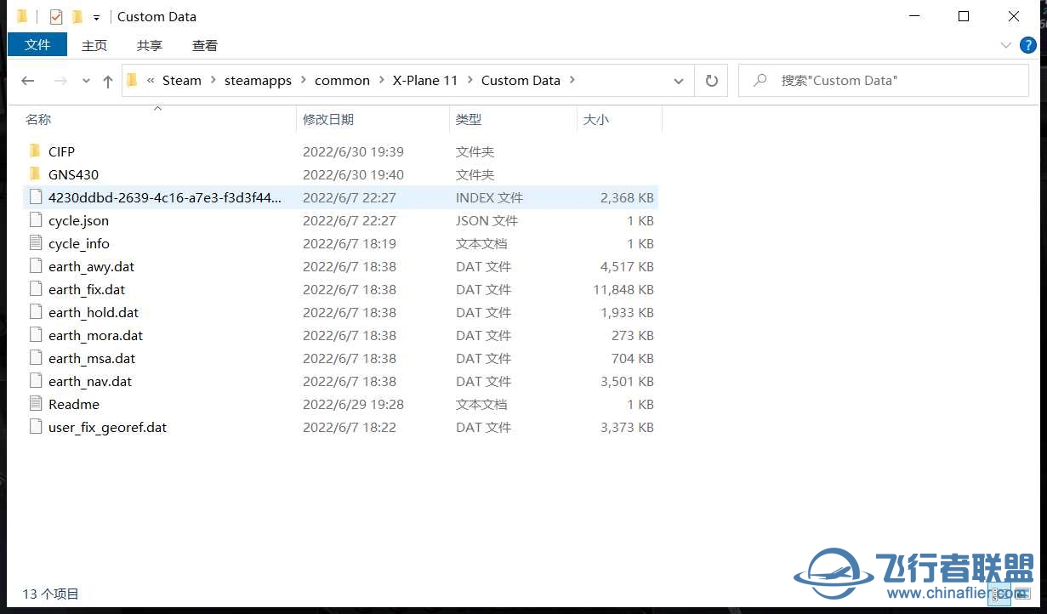Image resolution: width=1047 pixels, height=614 pixels.
Task: Select the 4230ddbd INDEX file icon
Action: tap(35, 197)
